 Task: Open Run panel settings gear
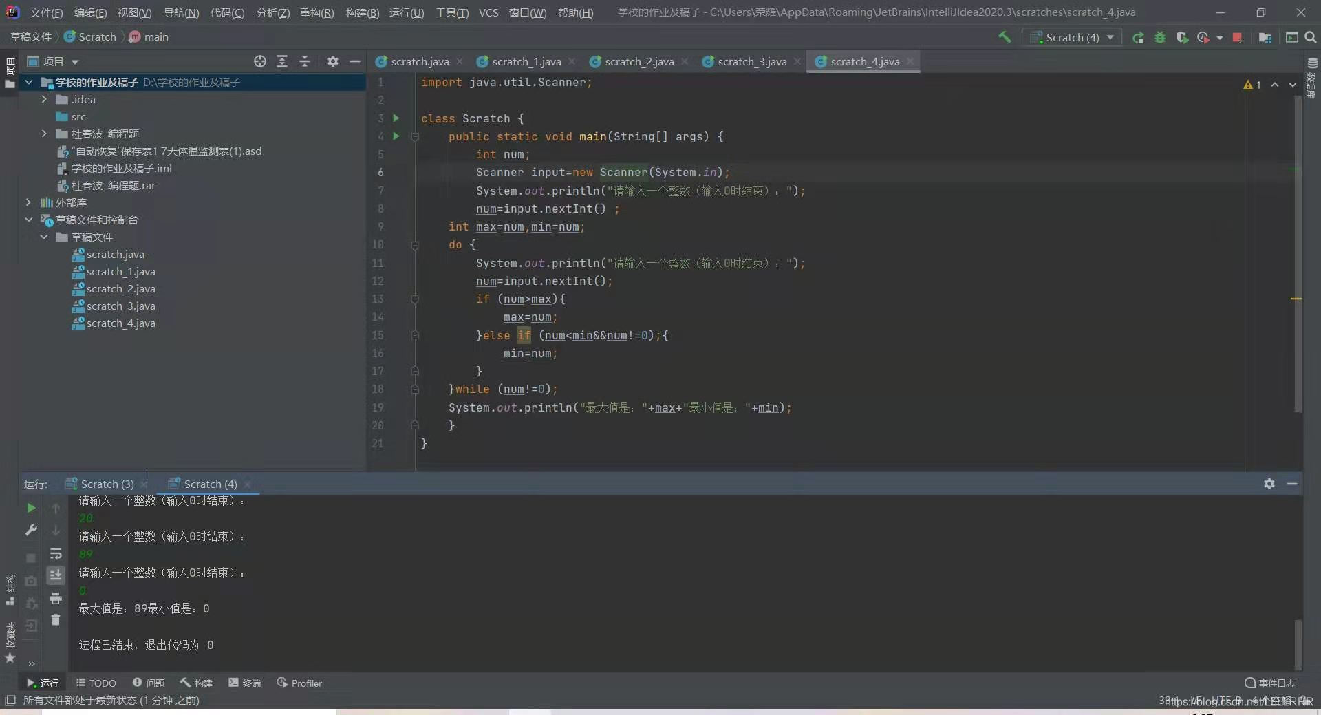coord(1269,484)
